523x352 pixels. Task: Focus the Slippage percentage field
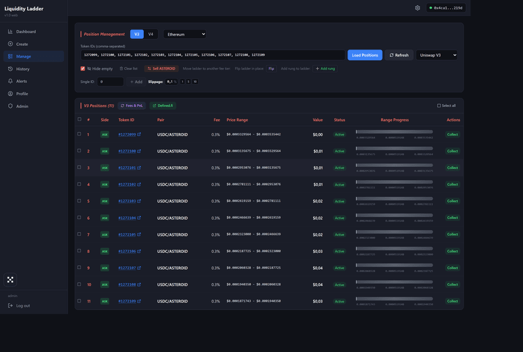[x=171, y=82]
